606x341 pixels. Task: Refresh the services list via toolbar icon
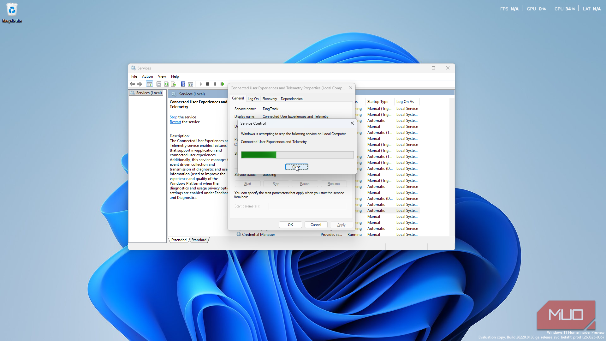[166, 84]
